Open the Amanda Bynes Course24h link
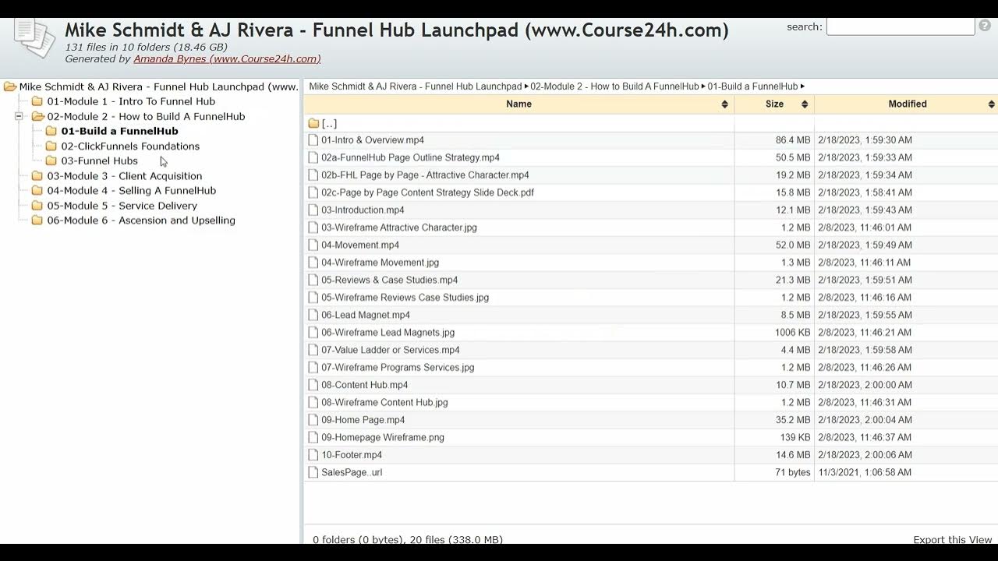Image resolution: width=998 pixels, height=561 pixels. point(227,58)
